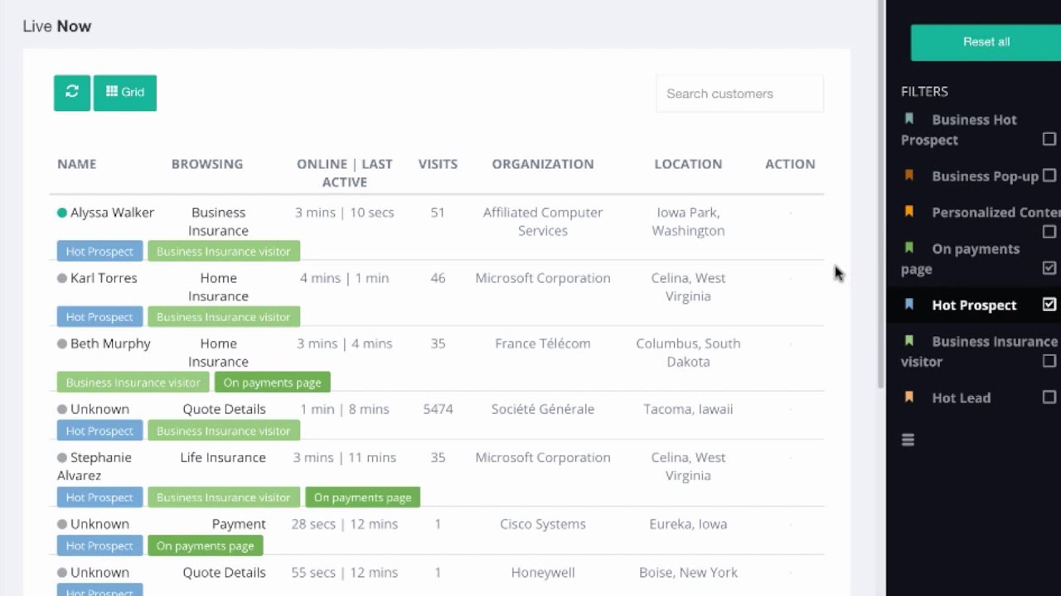Tick the Business Pop-up filter checkbox
This screenshot has height=596, width=1061.
(x=1049, y=175)
